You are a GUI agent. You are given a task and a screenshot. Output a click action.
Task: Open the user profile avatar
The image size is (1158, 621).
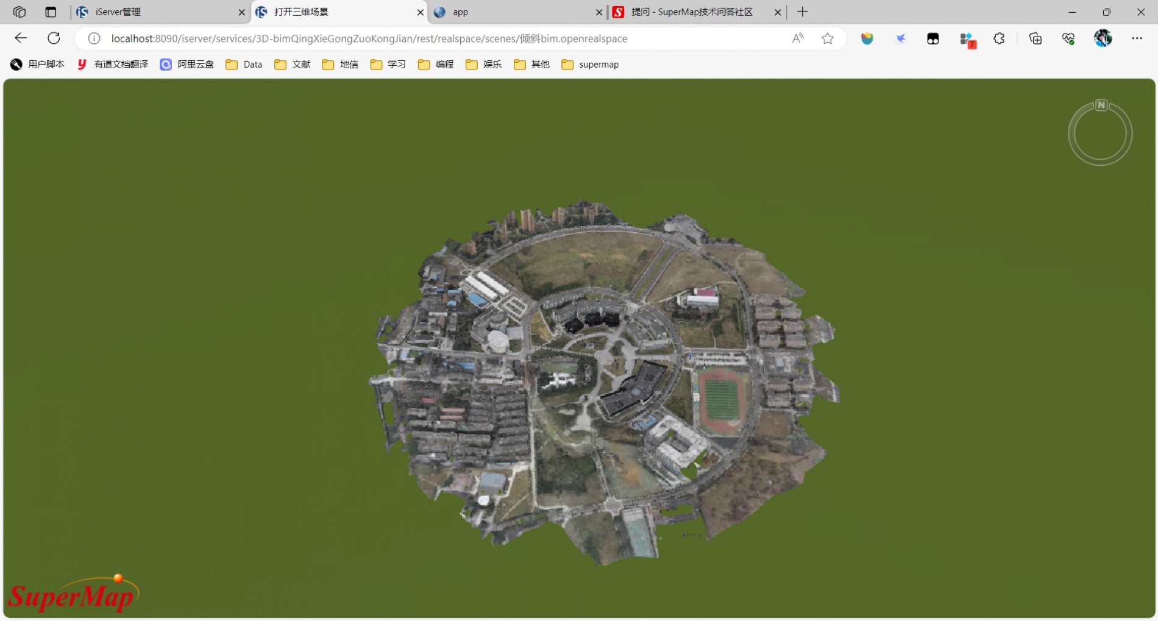(x=1103, y=38)
